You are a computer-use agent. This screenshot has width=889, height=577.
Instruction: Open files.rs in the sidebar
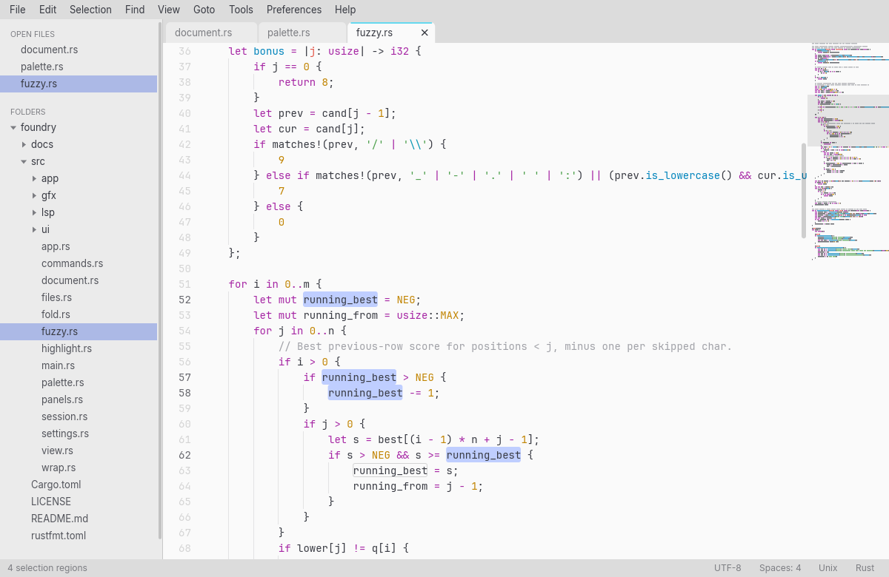click(x=79, y=297)
